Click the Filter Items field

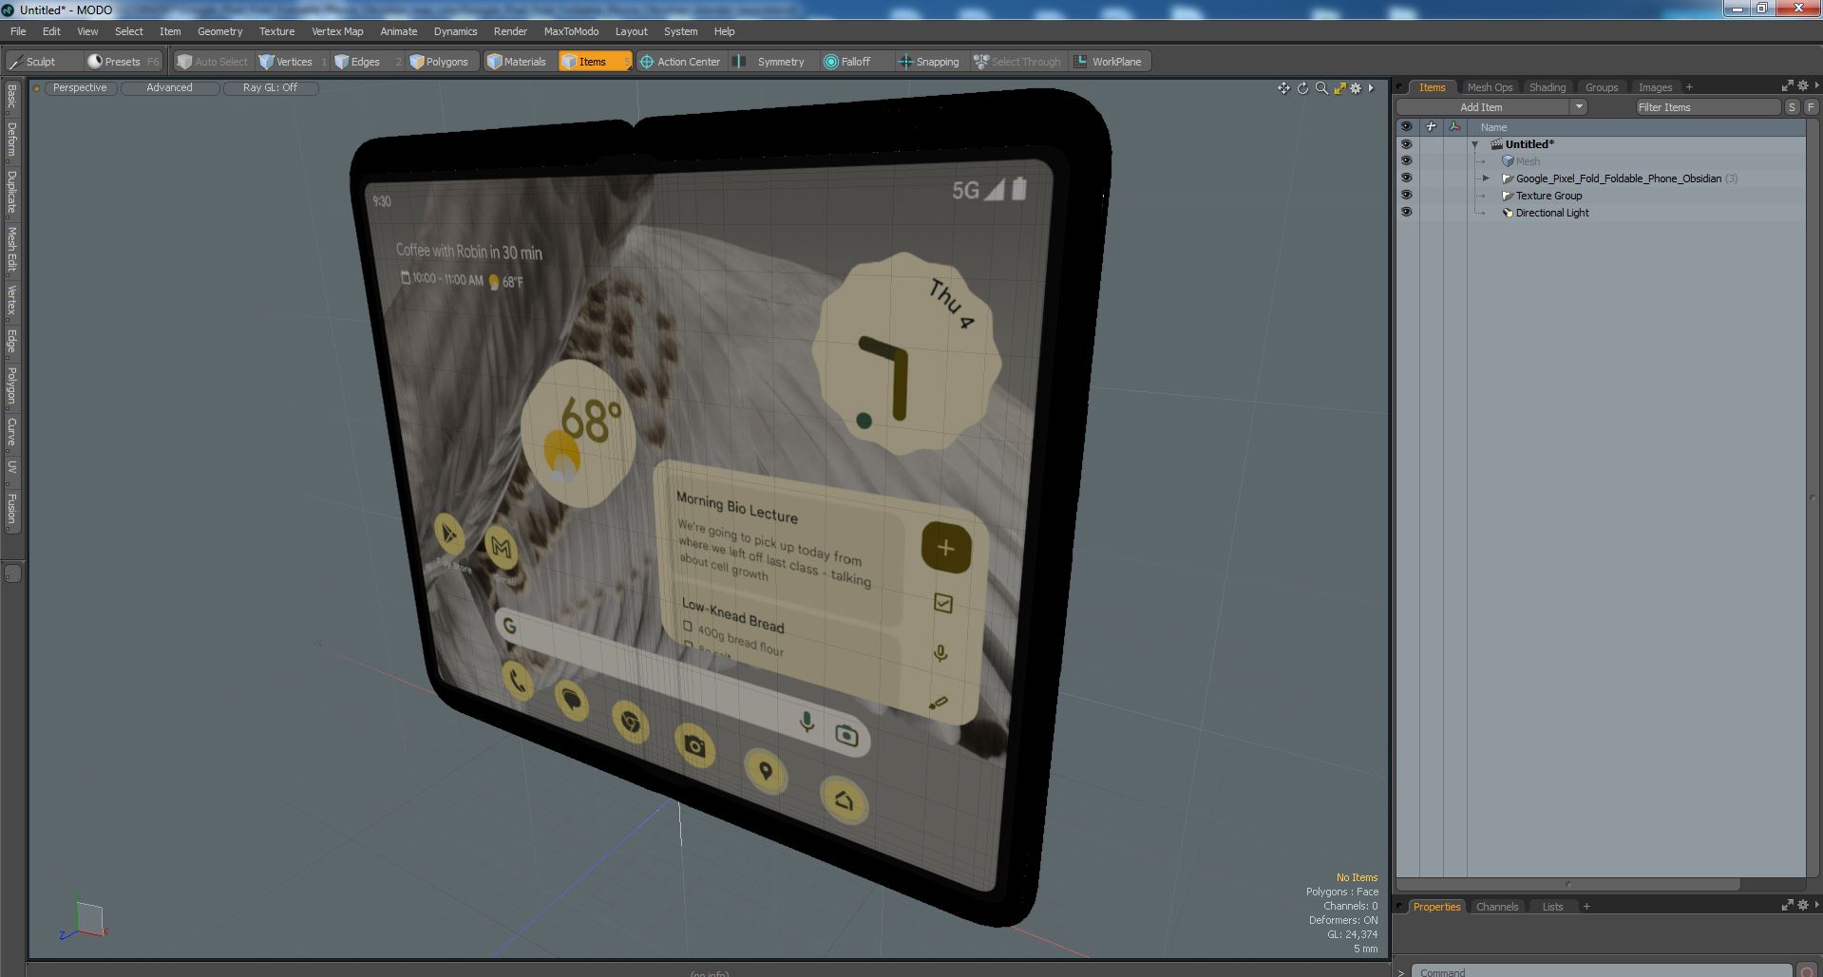click(1707, 107)
